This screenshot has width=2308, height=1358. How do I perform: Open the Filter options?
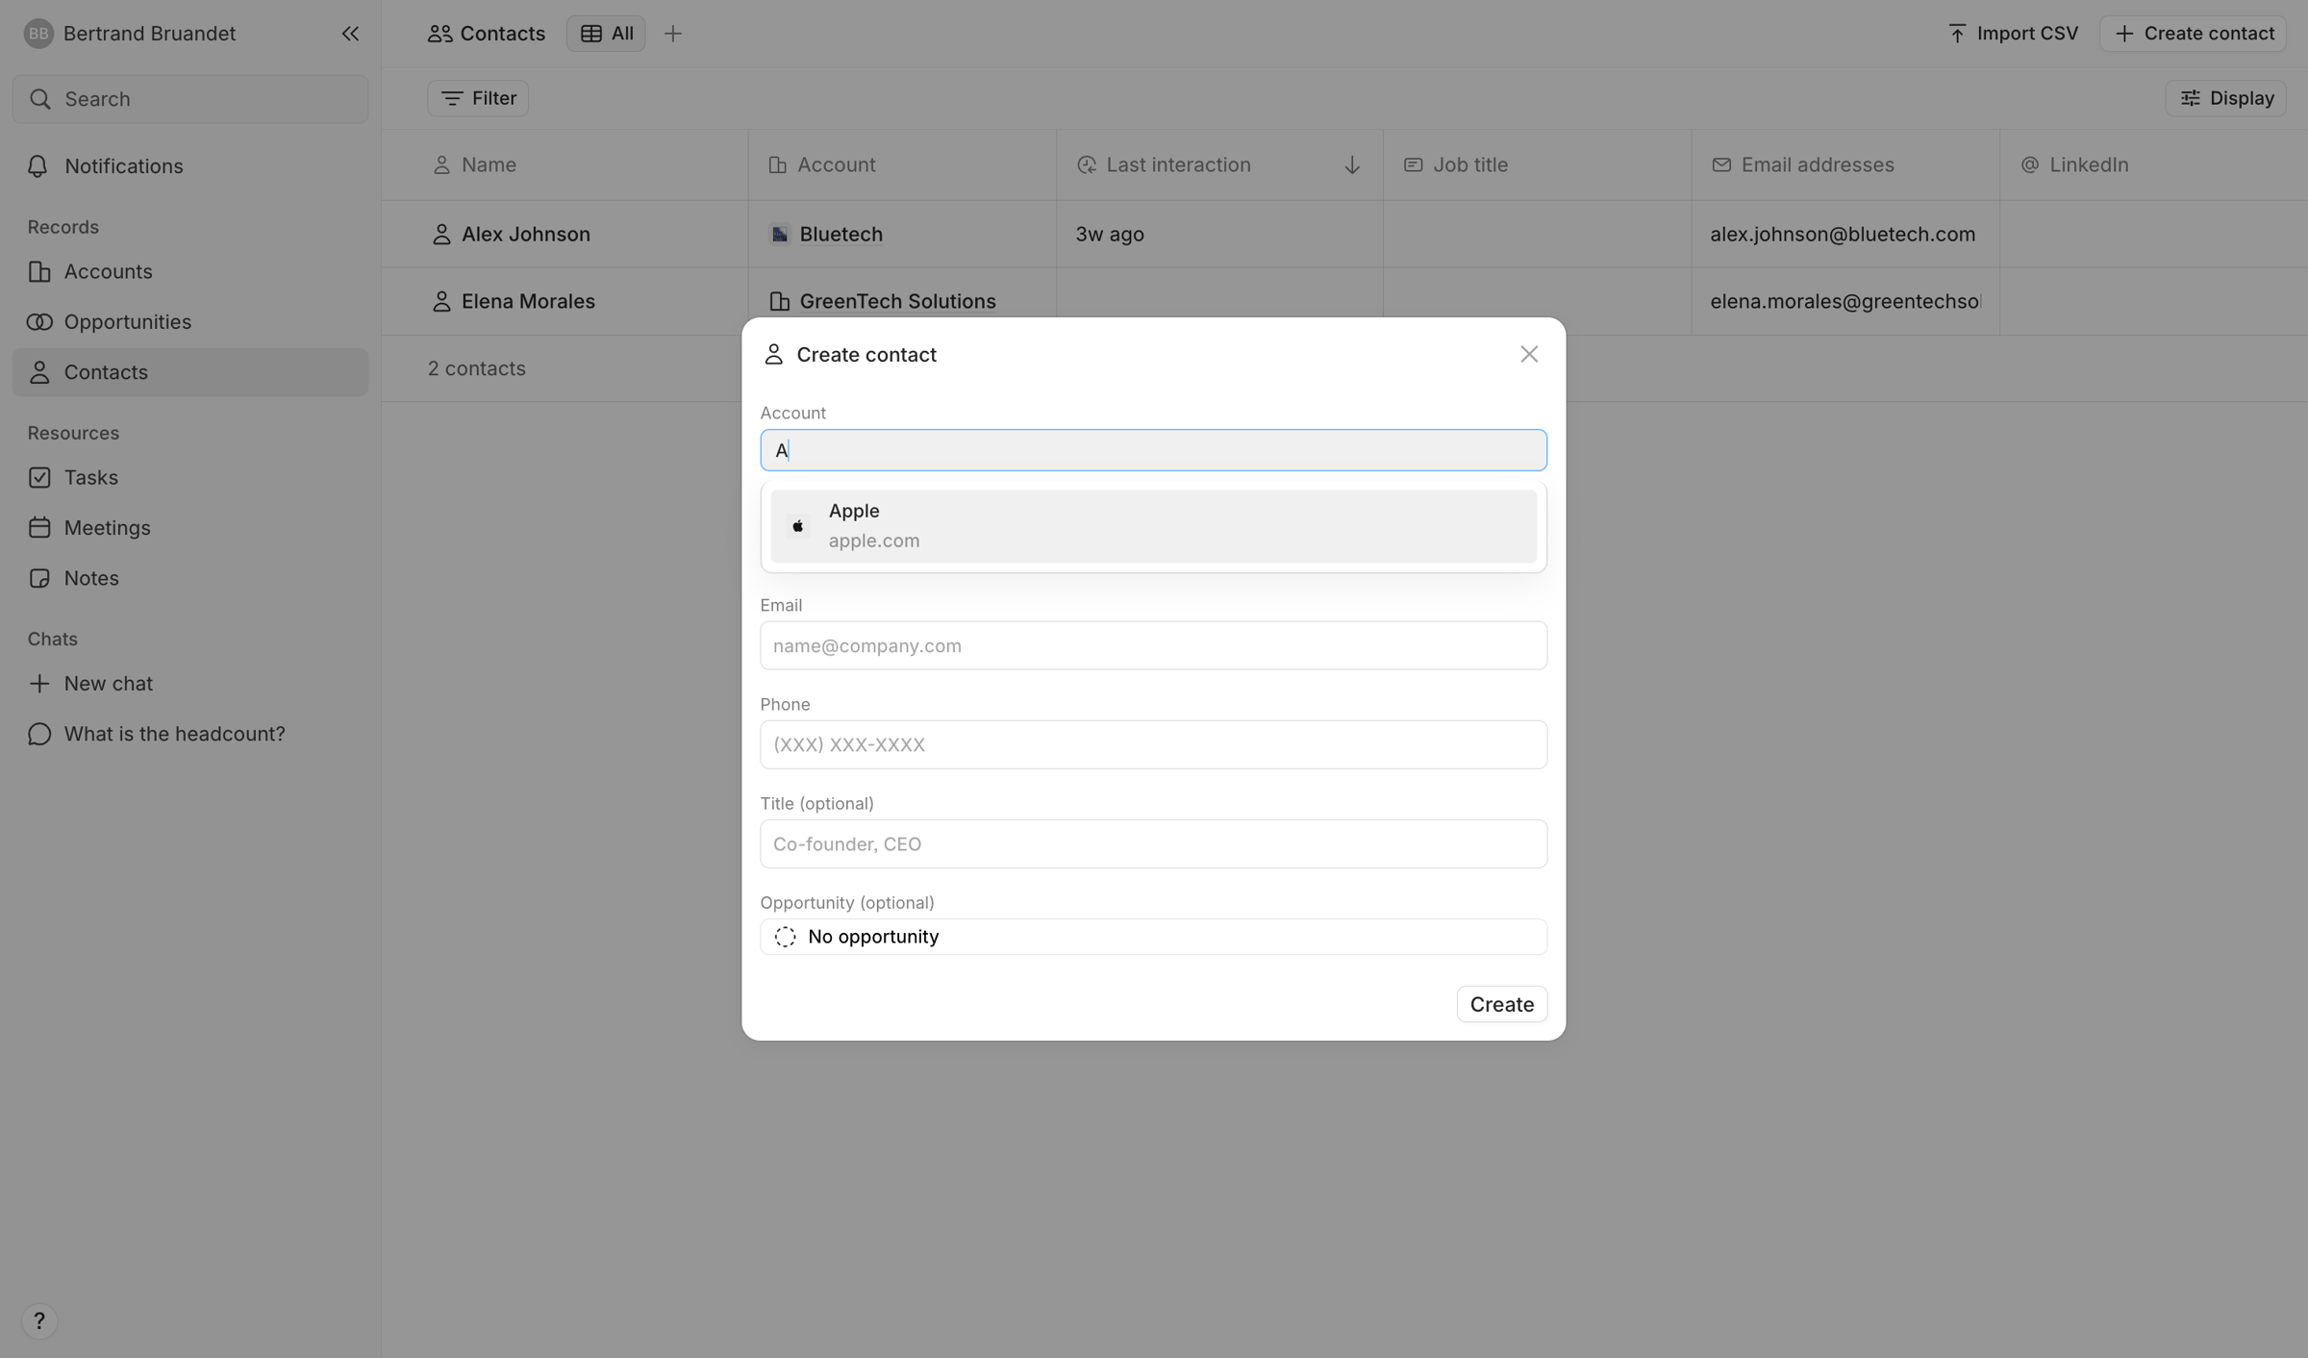(478, 98)
